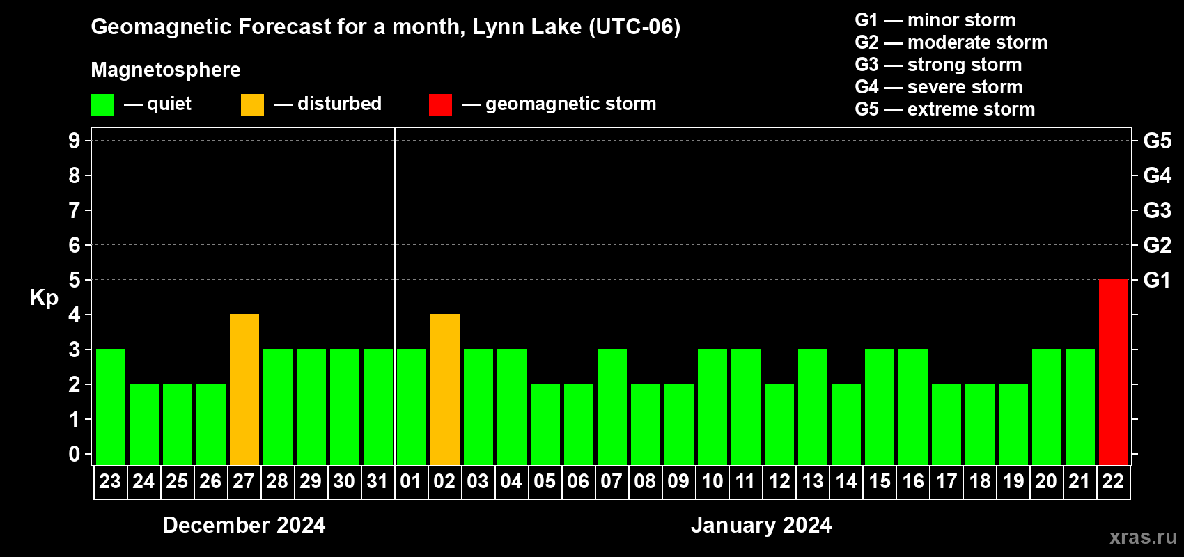Viewport: 1184px width, 557px height.
Task: Click the 'G1 — minor storm' legend line
Action: tap(935, 20)
